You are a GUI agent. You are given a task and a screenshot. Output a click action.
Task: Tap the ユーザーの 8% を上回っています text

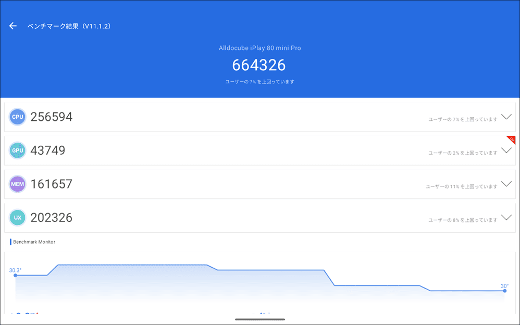coord(463,220)
